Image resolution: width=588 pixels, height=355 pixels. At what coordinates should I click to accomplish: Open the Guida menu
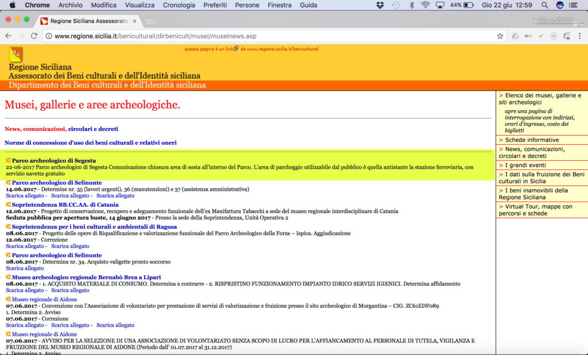[308, 5]
